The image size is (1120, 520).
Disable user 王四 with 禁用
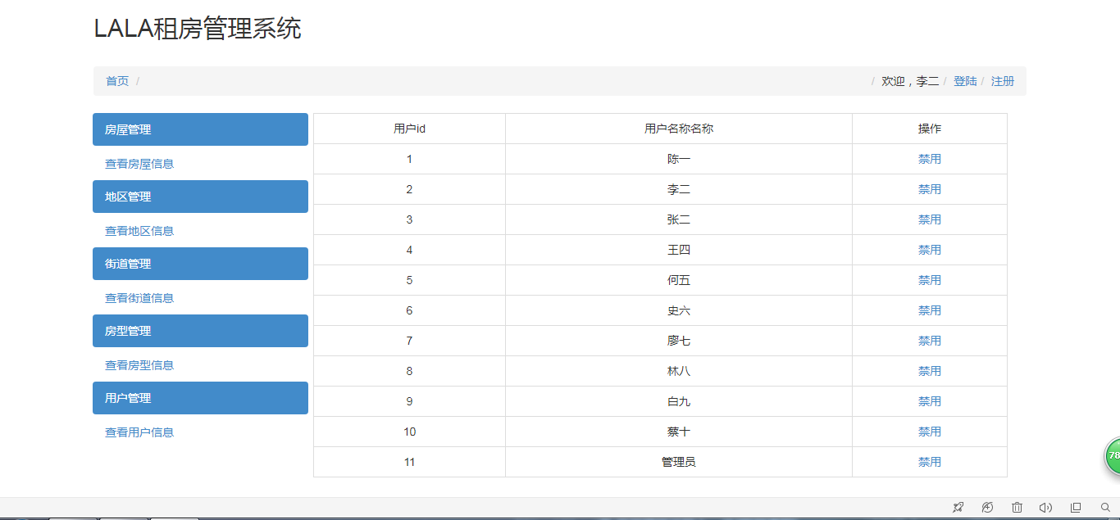click(x=930, y=250)
